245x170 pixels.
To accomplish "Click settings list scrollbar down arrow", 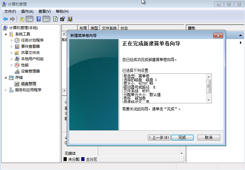I will [x=209, y=100].
